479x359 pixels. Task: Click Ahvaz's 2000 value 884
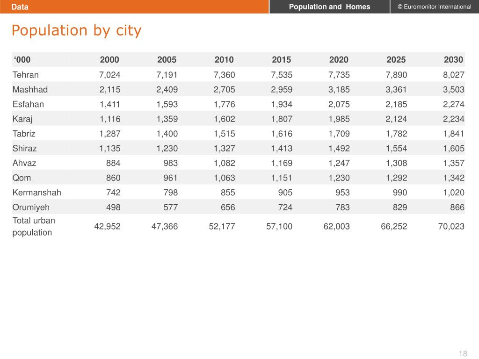[113, 163]
